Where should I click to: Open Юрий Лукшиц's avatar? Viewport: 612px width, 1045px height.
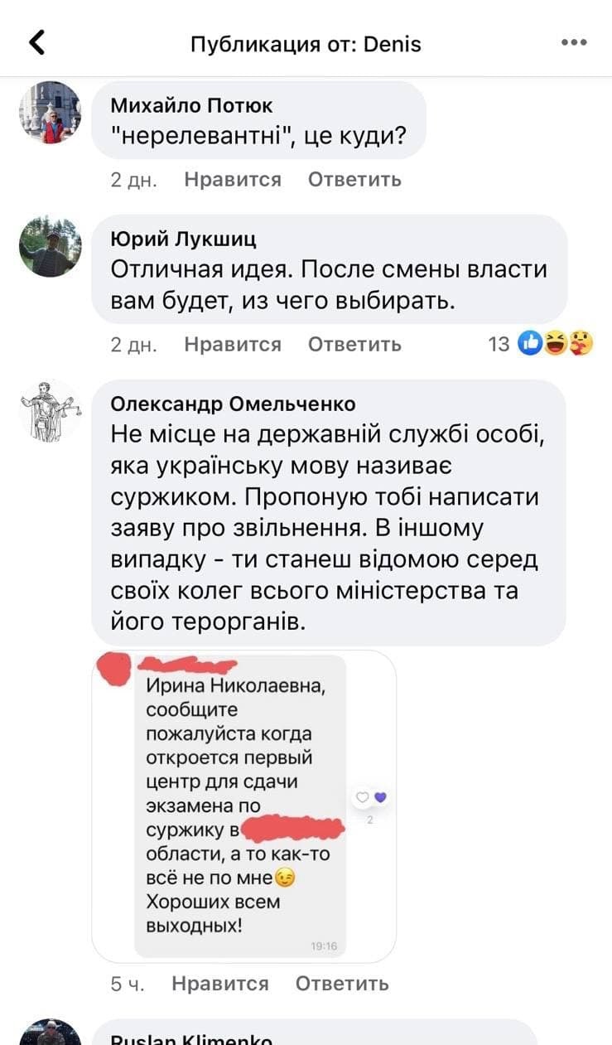[51, 245]
